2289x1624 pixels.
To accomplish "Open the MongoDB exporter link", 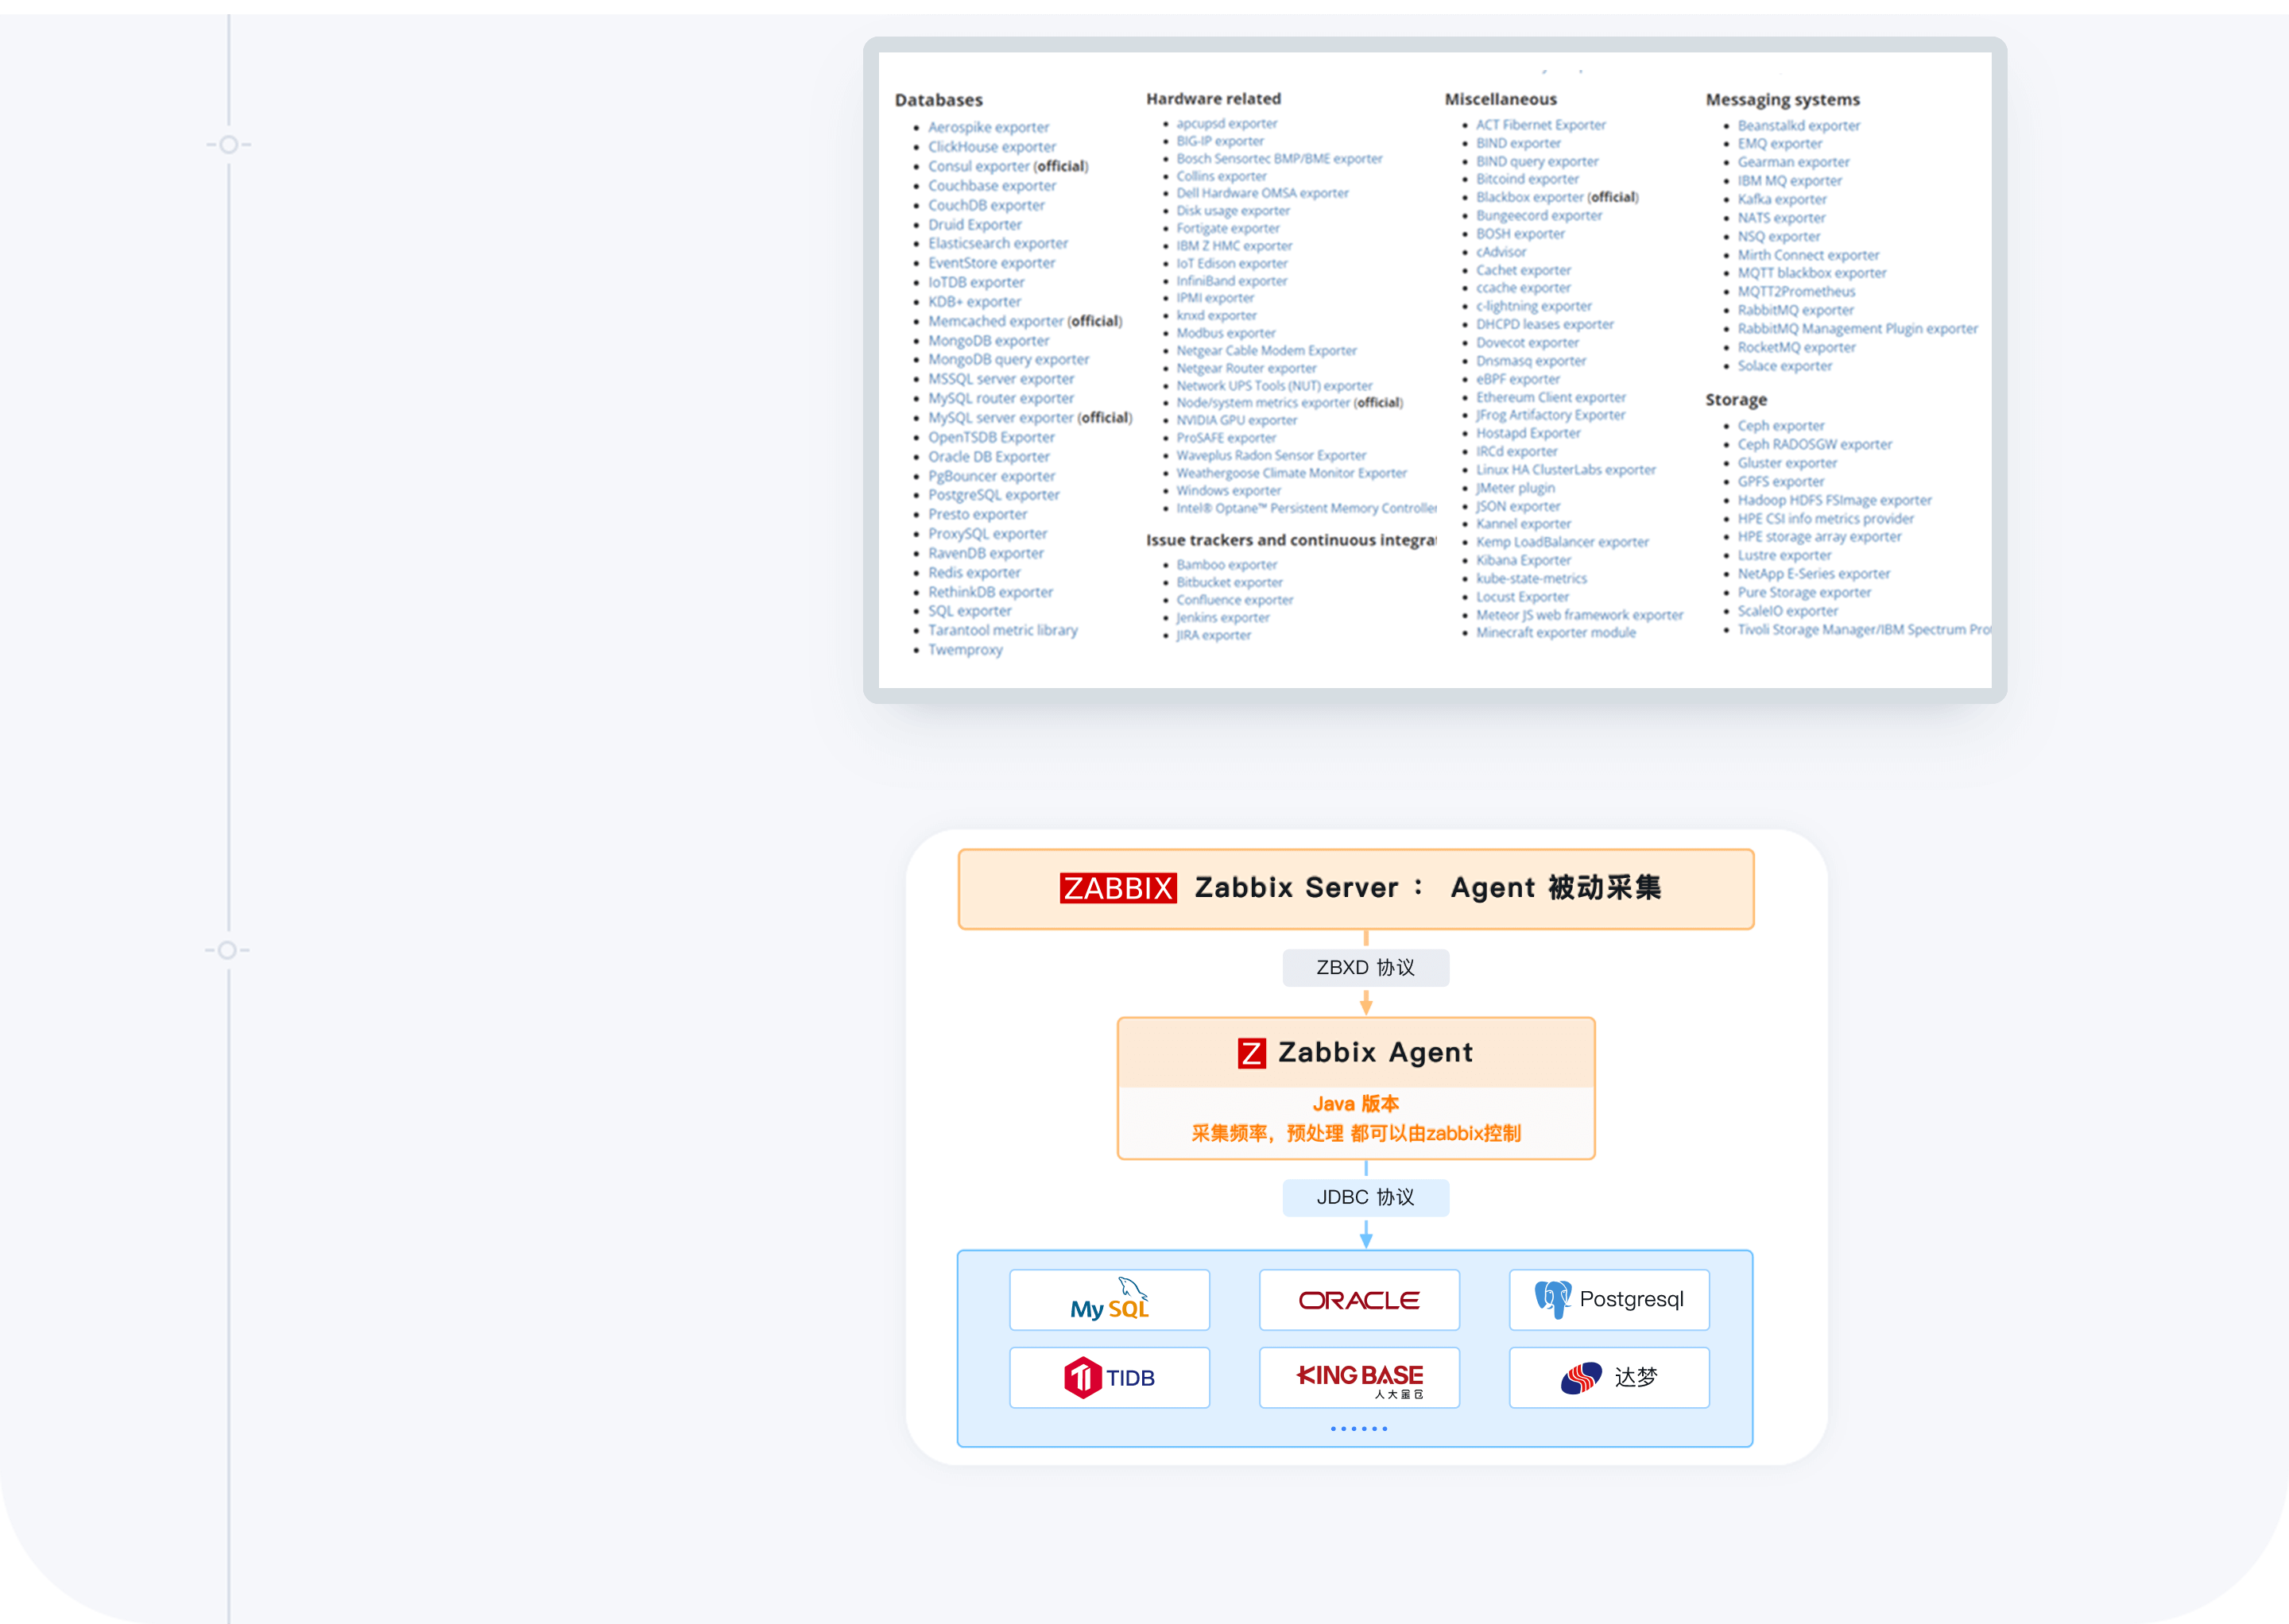I will [x=989, y=341].
